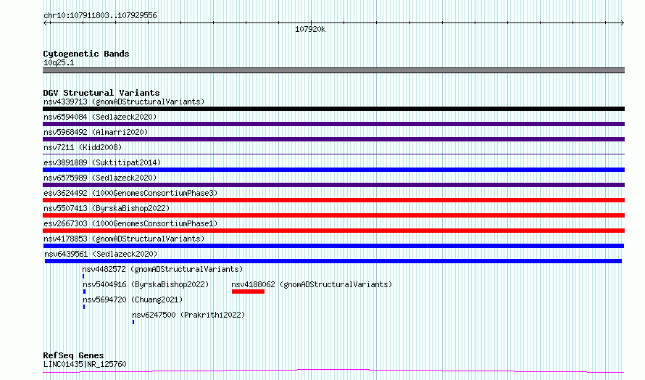Open variant nsv4178853 (gnomADStructuralVariants) label
Viewport: 645px width, 380px height.
[x=124, y=239]
